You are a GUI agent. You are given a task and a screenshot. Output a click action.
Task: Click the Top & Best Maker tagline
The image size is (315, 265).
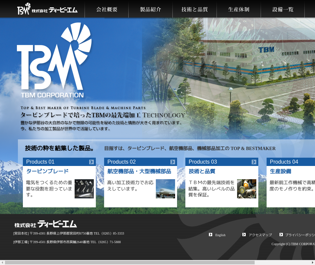[83, 108]
